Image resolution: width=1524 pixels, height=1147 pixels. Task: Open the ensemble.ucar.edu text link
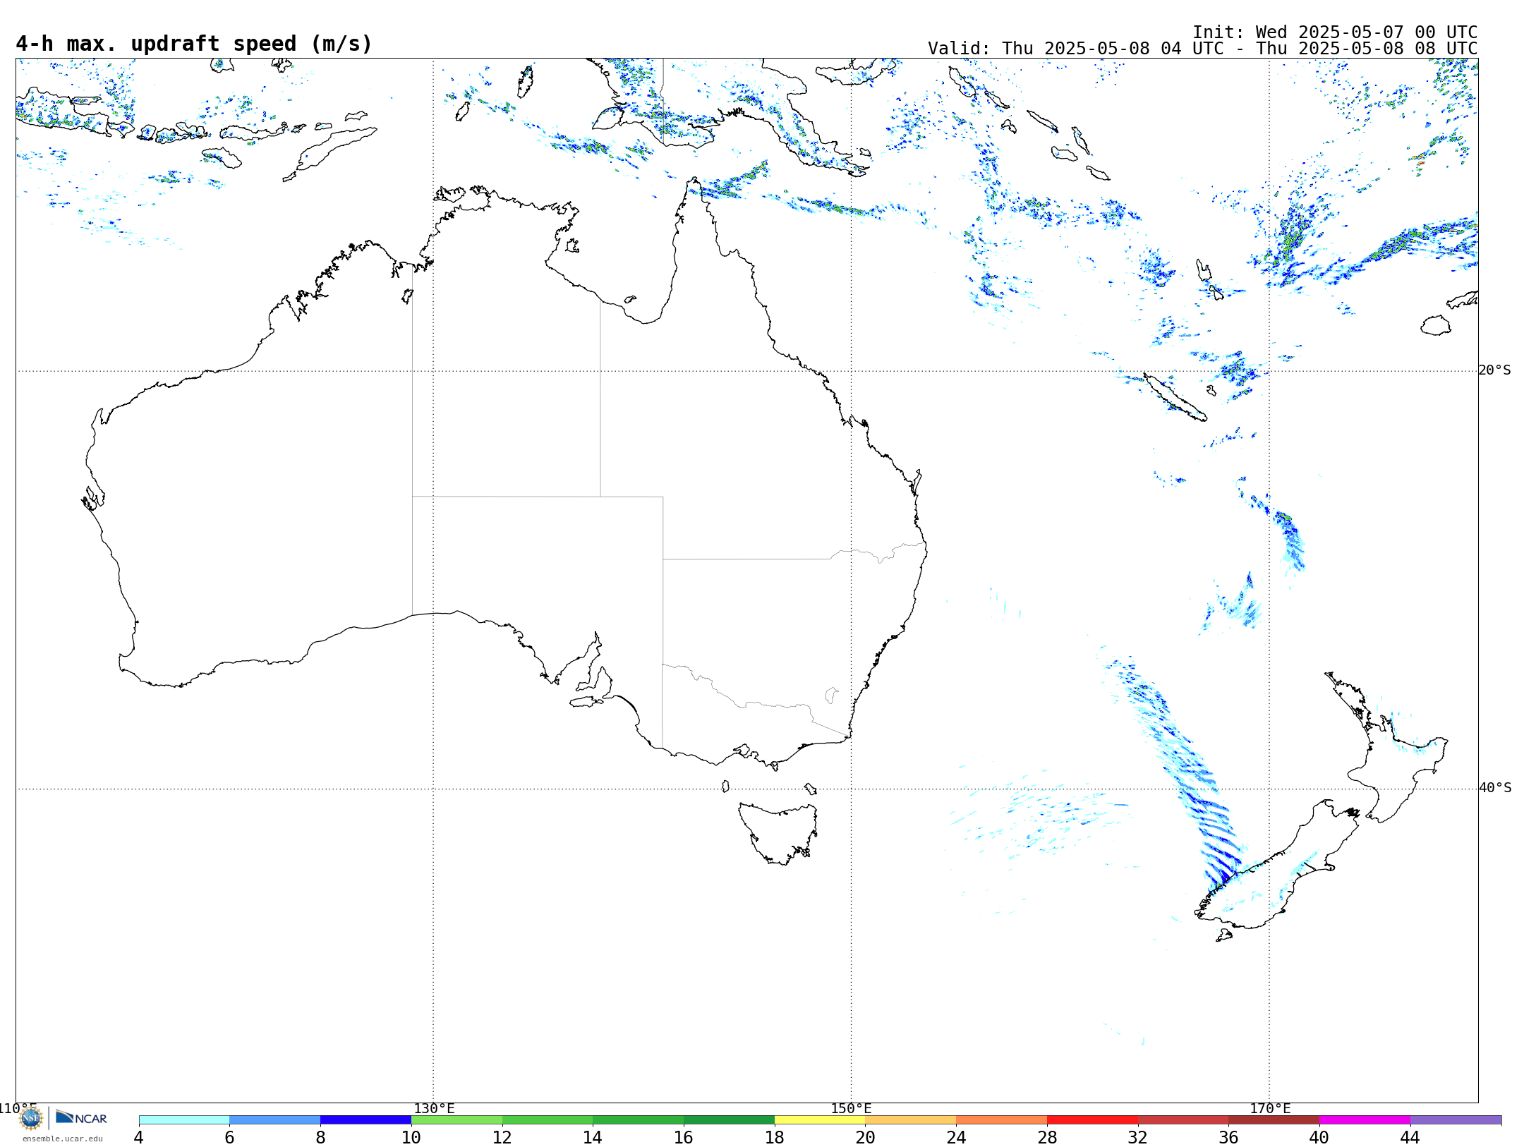click(62, 1139)
